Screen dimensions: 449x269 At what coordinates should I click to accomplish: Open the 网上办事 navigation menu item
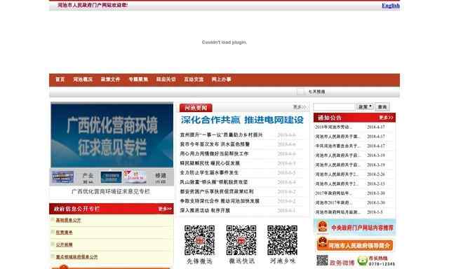[x=222, y=79]
